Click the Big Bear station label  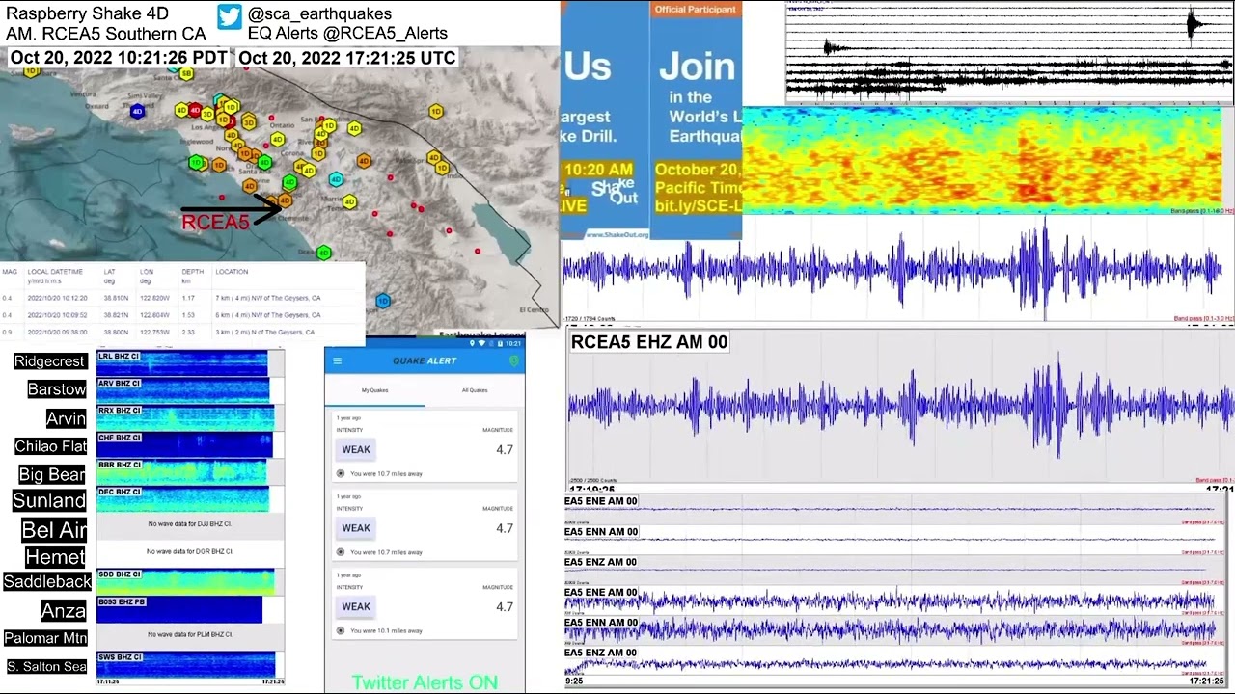pos(53,474)
